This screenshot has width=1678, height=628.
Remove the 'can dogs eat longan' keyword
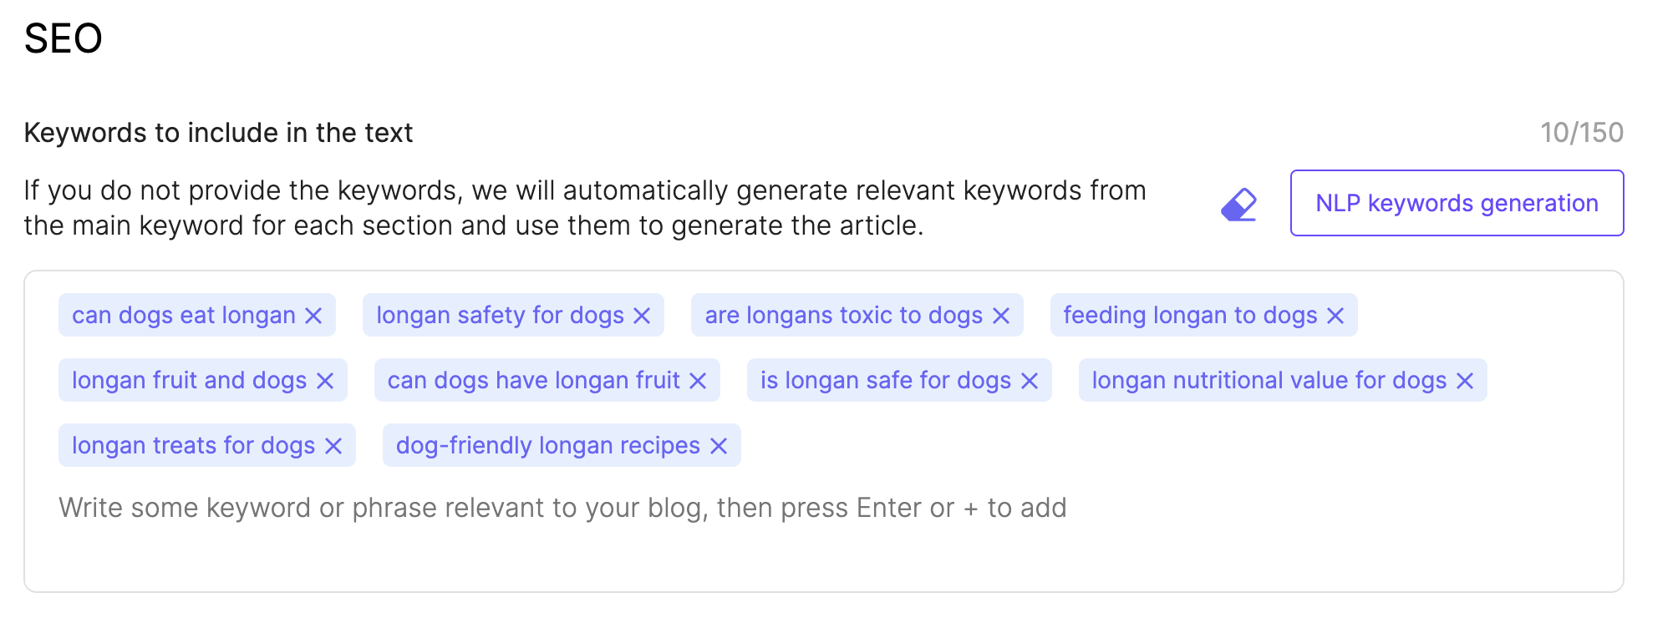pyautogui.click(x=313, y=316)
